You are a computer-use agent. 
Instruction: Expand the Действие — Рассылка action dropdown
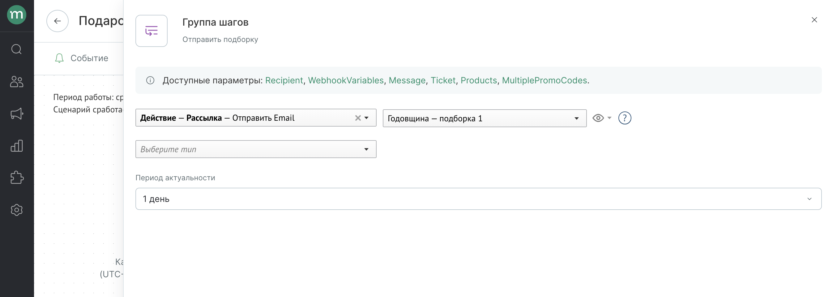[367, 118]
